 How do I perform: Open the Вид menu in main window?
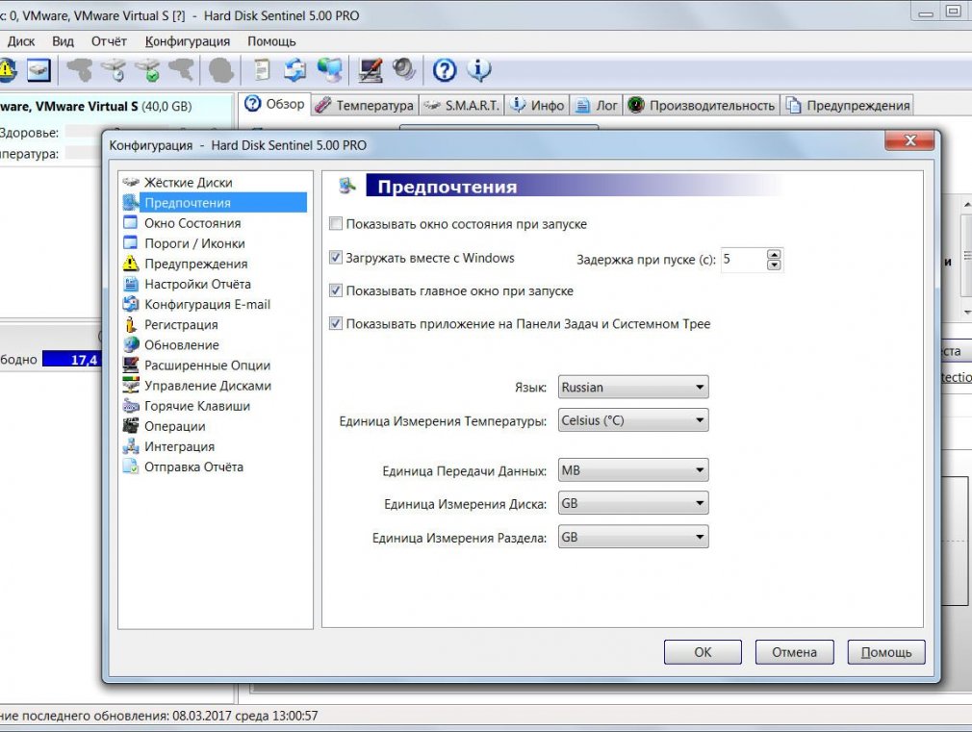coord(63,41)
